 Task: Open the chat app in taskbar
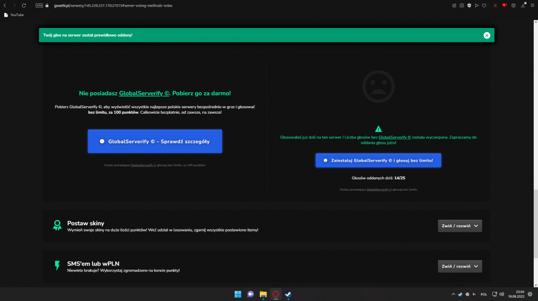(251, 294)
